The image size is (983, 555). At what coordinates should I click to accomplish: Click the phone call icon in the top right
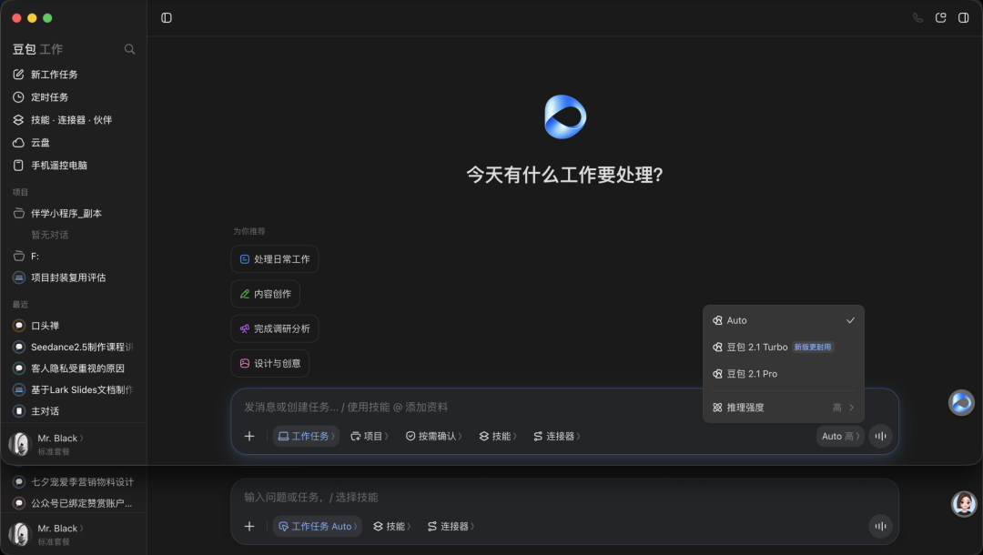pos(917,17)
